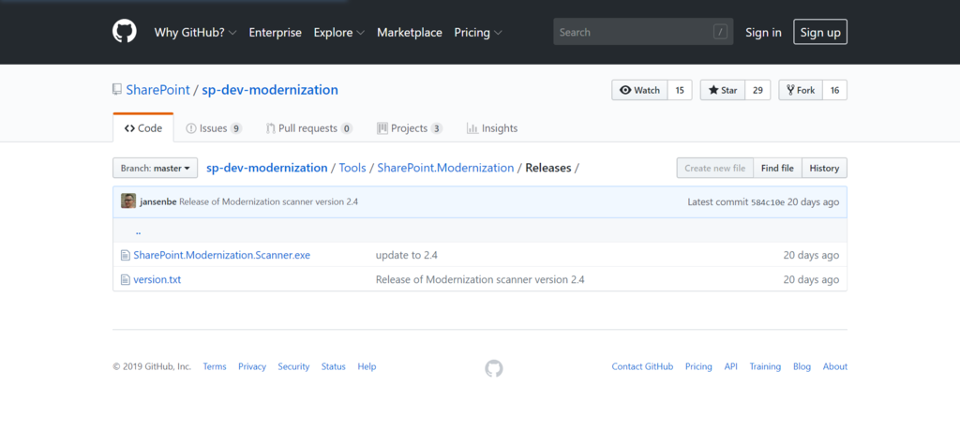960x431 pixels.
Task: Switch to the Issues tab
Action: (214, 128)
